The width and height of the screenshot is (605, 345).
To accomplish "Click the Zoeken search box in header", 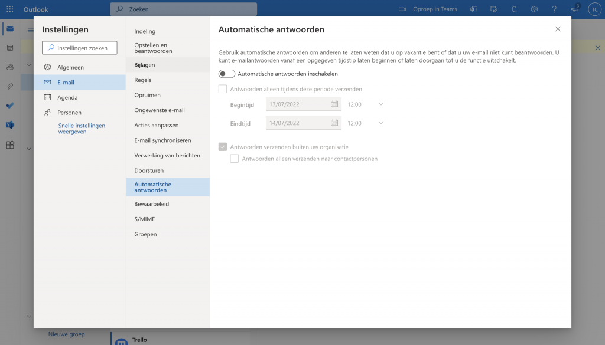I will 183,9.
